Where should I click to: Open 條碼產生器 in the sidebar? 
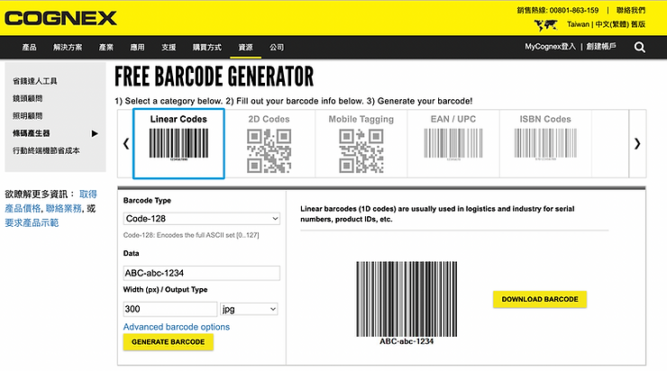click(31, 133)
